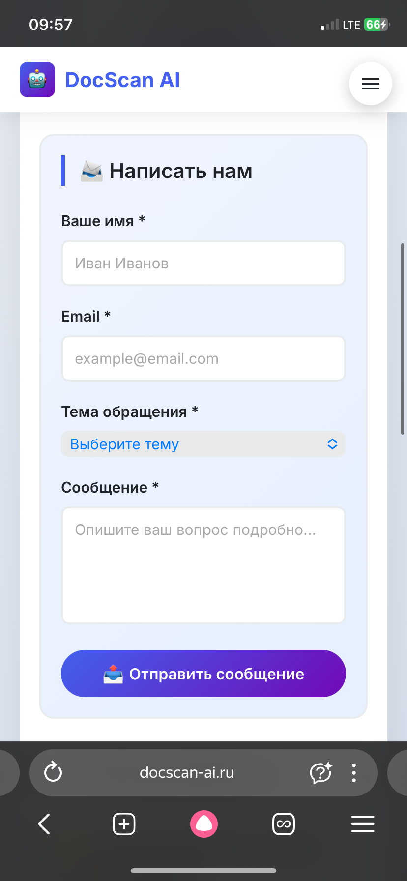This screenshot has width=407, height=881.
Task: Tap the pink Alice assistant button
Action: tap(203, 824)
